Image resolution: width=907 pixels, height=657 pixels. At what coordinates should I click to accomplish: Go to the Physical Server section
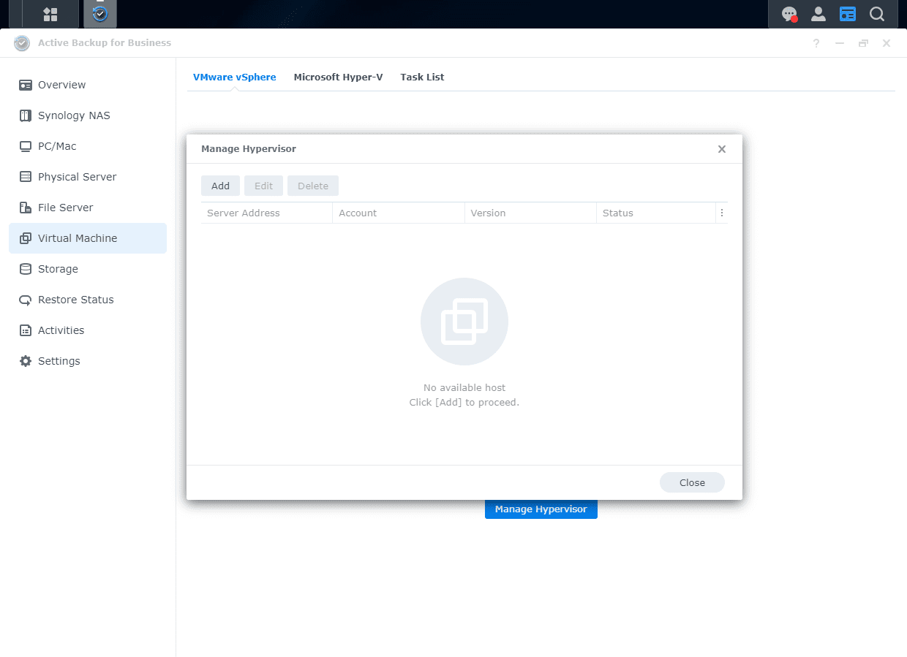[76, 176]
